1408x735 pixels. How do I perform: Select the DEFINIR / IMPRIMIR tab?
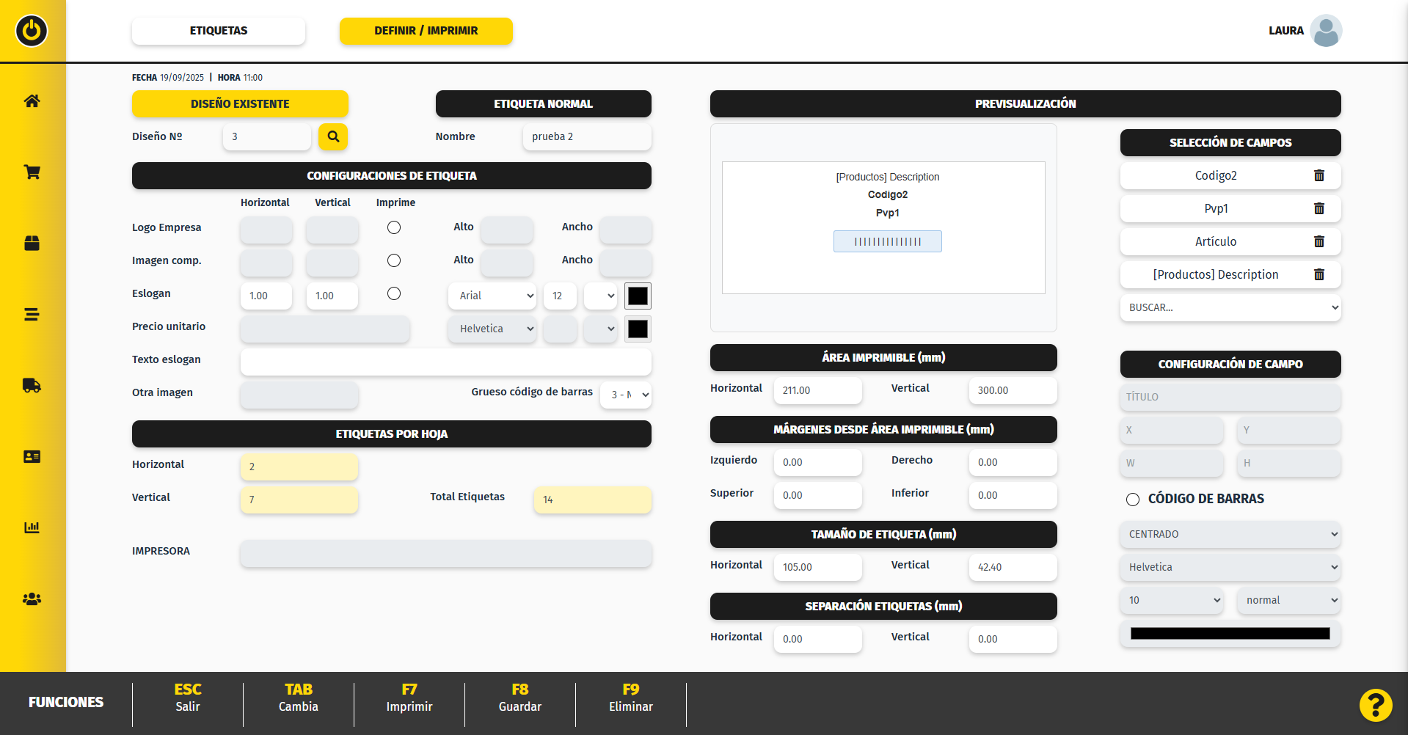(x=426, y=31)
